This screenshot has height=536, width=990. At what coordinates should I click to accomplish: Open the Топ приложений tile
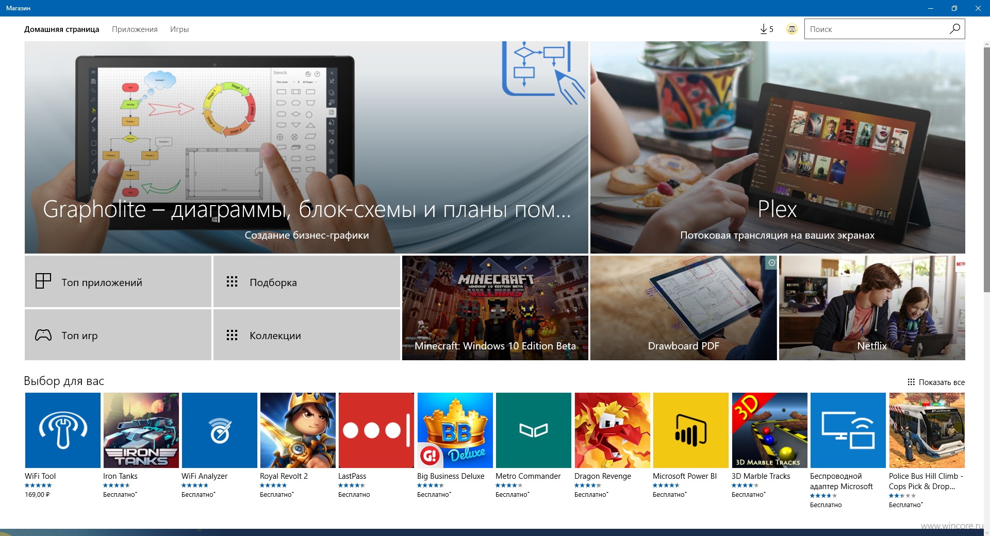[118, 281]
